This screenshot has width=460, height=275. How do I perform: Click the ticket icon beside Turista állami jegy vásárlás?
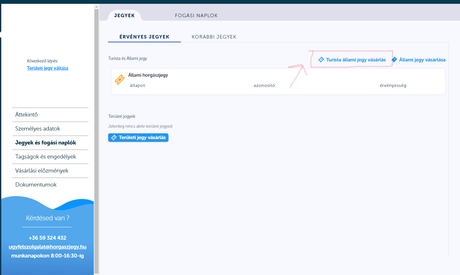(321, 60)
